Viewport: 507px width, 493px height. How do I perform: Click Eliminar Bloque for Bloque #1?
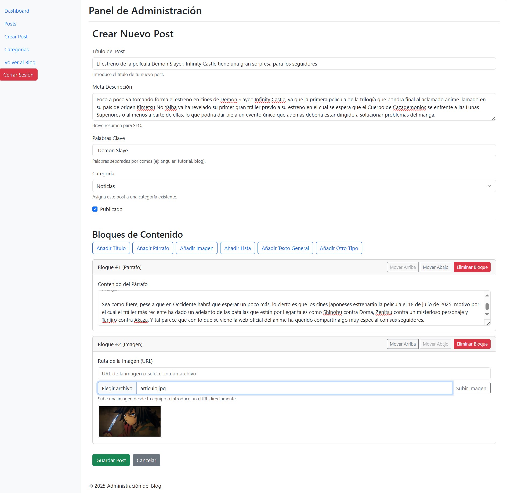click(472, 267)
